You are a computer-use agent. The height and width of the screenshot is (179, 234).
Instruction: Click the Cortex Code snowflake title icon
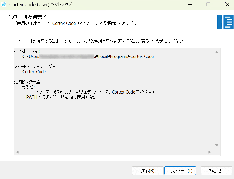[4, 4]
